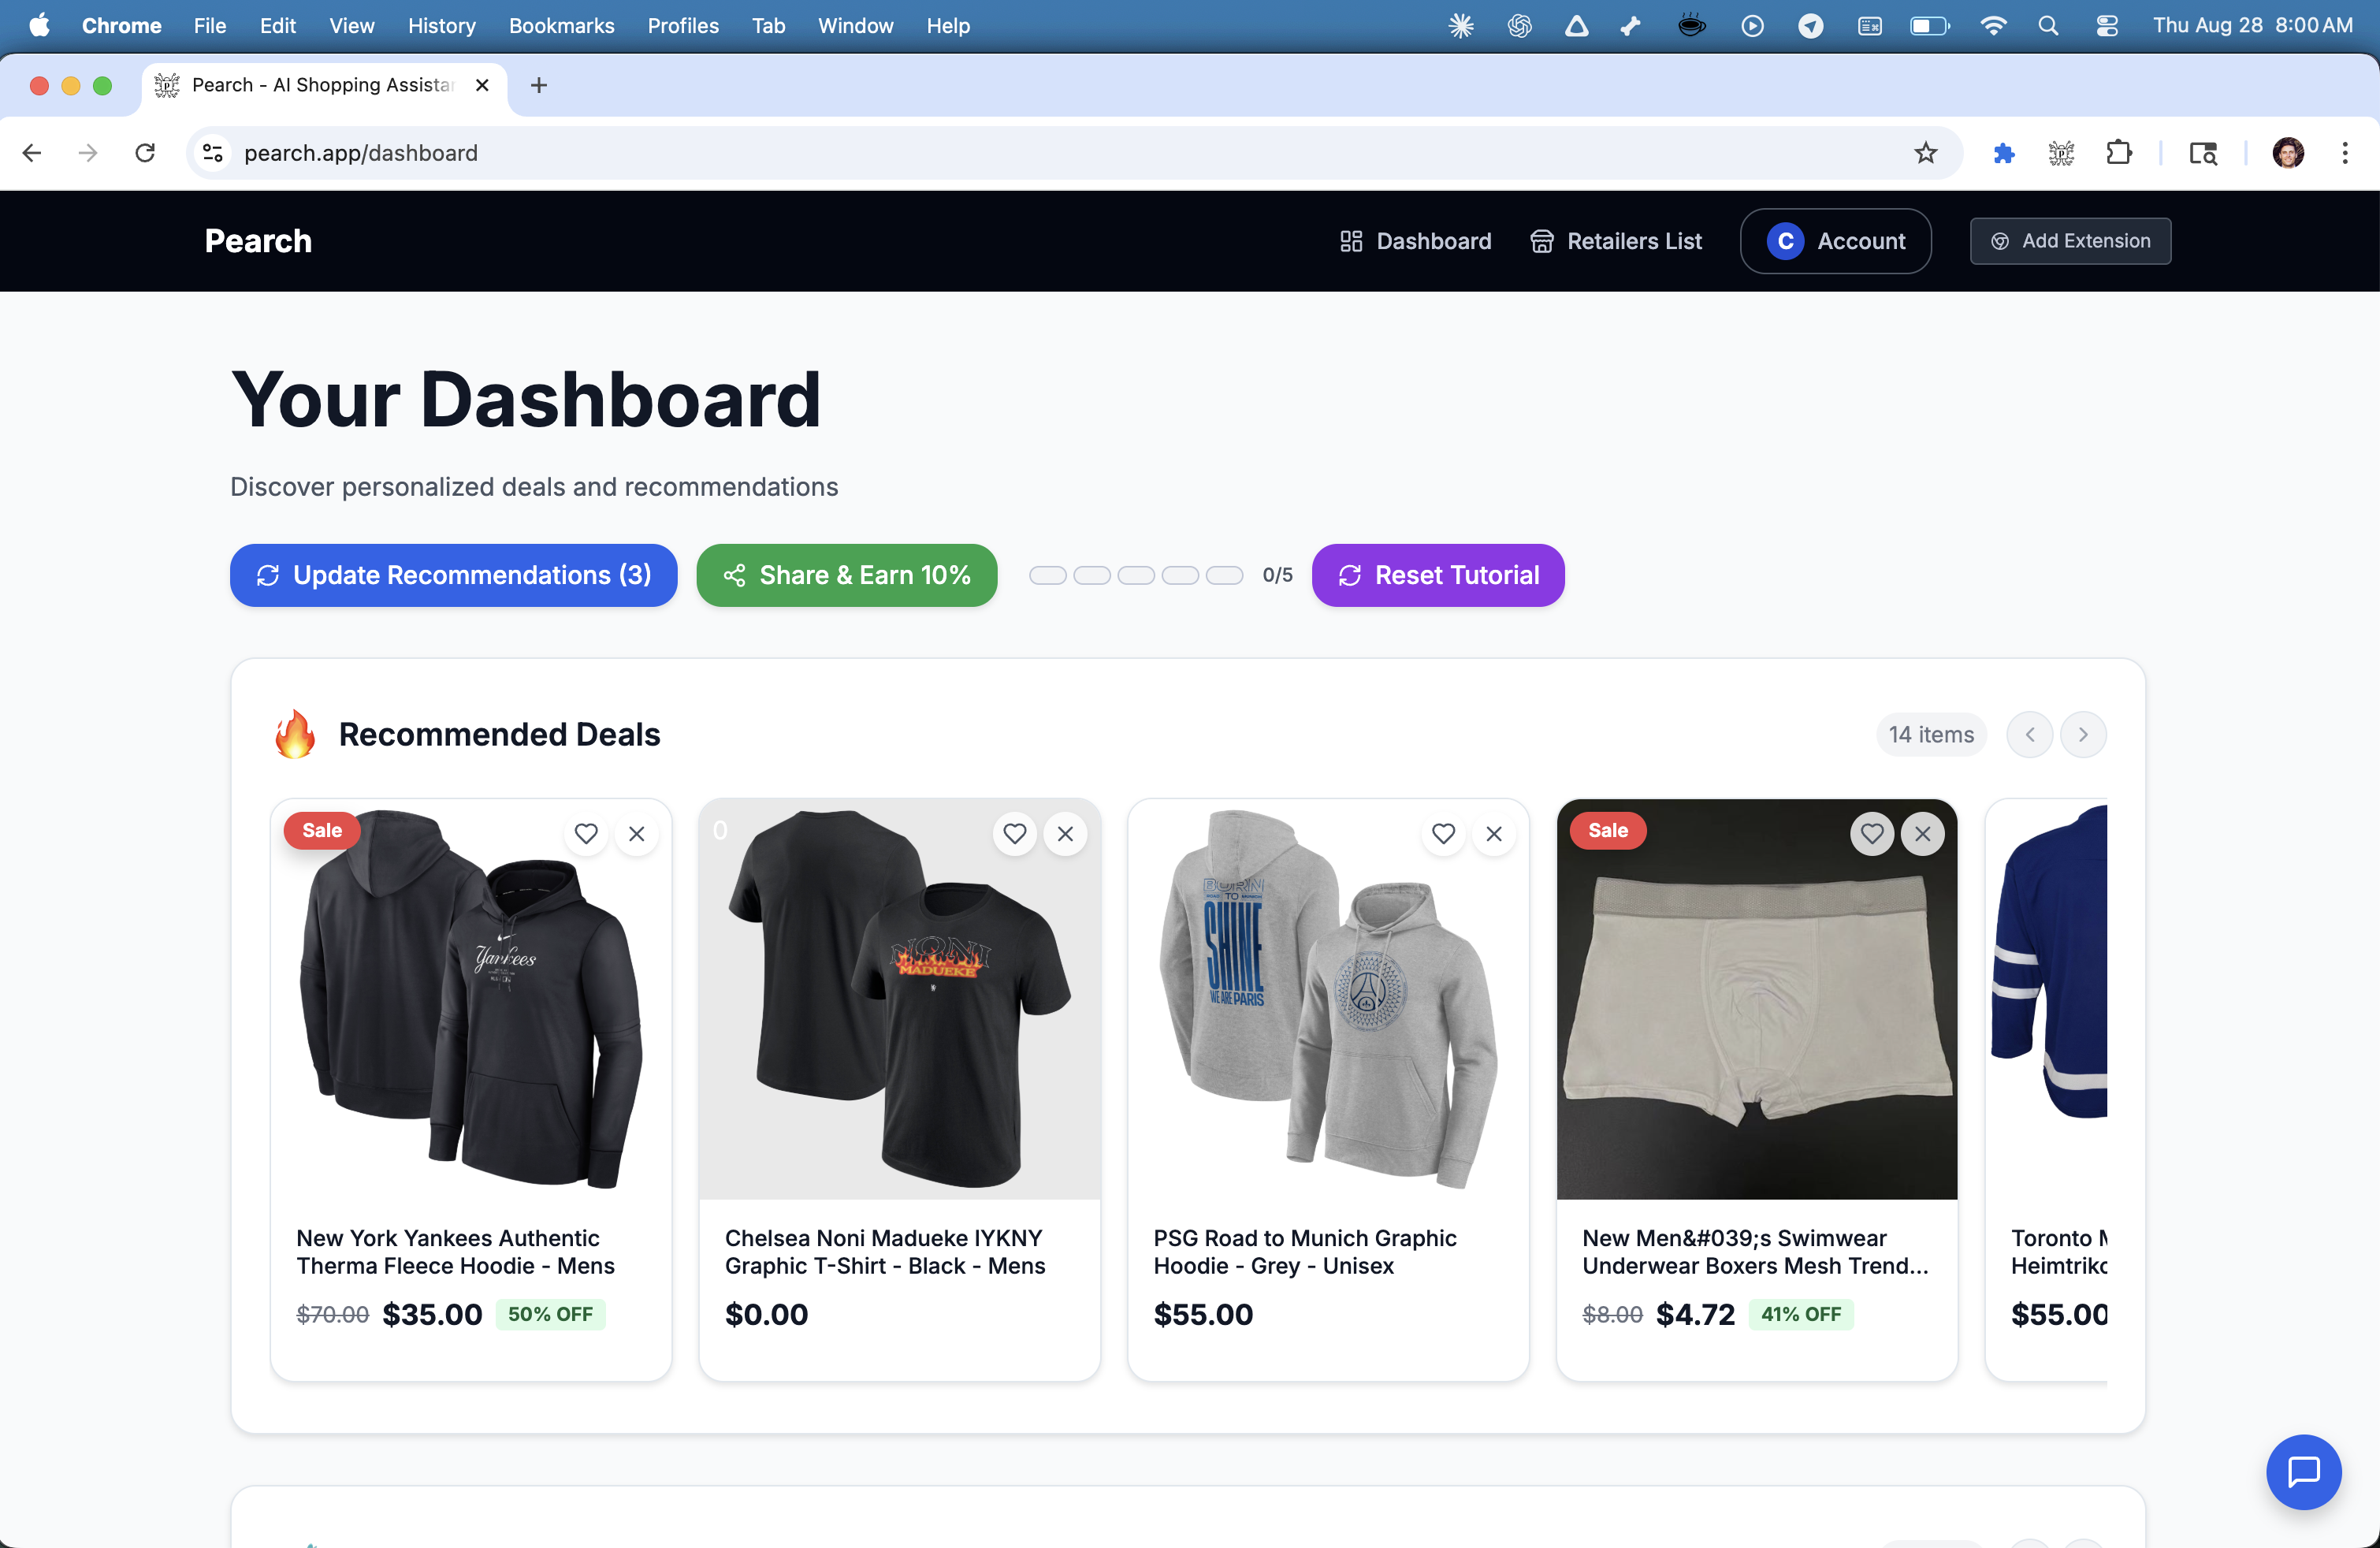Open the PSG Road to Munich hoodie image
The image size is (2380, 1548).
pyautogui.click(x=1327, y=1000)
